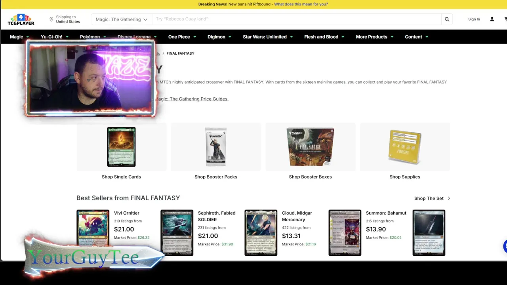The height and width of the screenshot is (285, 507).
Task: Expand the Disney Lorcana dropdown arrow
Action: coord(155,37)
